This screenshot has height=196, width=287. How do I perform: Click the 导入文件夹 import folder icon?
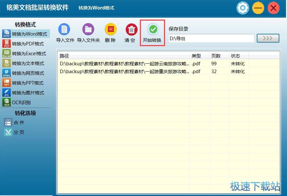pyautogui.click(x=88, y=29)
